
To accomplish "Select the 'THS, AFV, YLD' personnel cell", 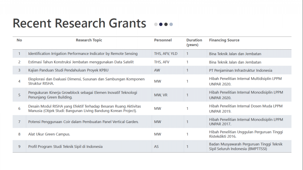I will click(166, 54).
